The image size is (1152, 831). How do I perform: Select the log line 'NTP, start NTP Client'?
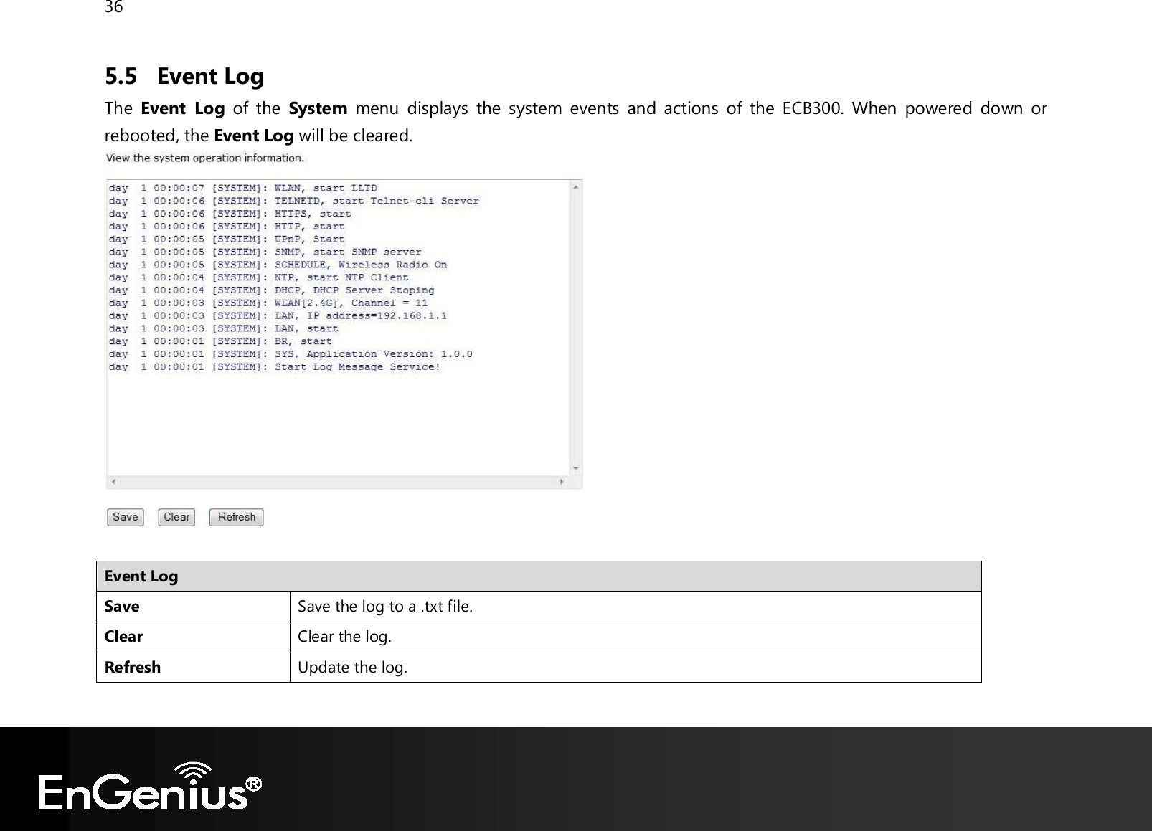259,277
